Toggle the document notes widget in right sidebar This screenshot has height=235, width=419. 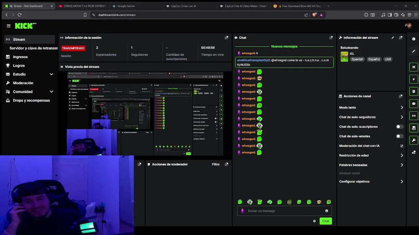(x=414, y=91)
